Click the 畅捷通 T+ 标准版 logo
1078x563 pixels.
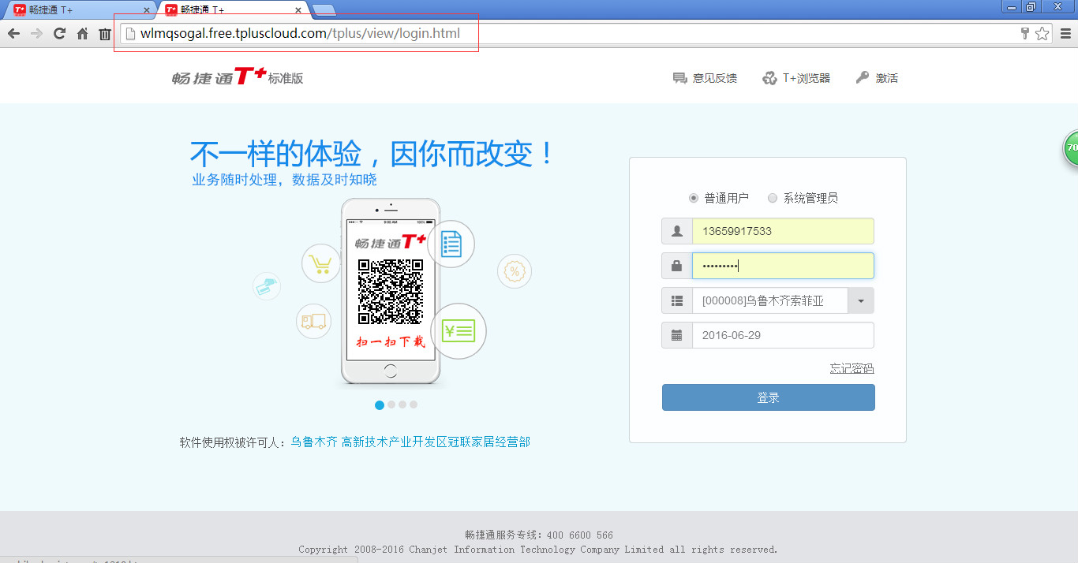pos(238,76)
